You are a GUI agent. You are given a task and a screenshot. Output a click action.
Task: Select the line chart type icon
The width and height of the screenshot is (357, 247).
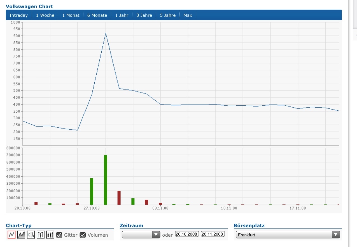11,235
